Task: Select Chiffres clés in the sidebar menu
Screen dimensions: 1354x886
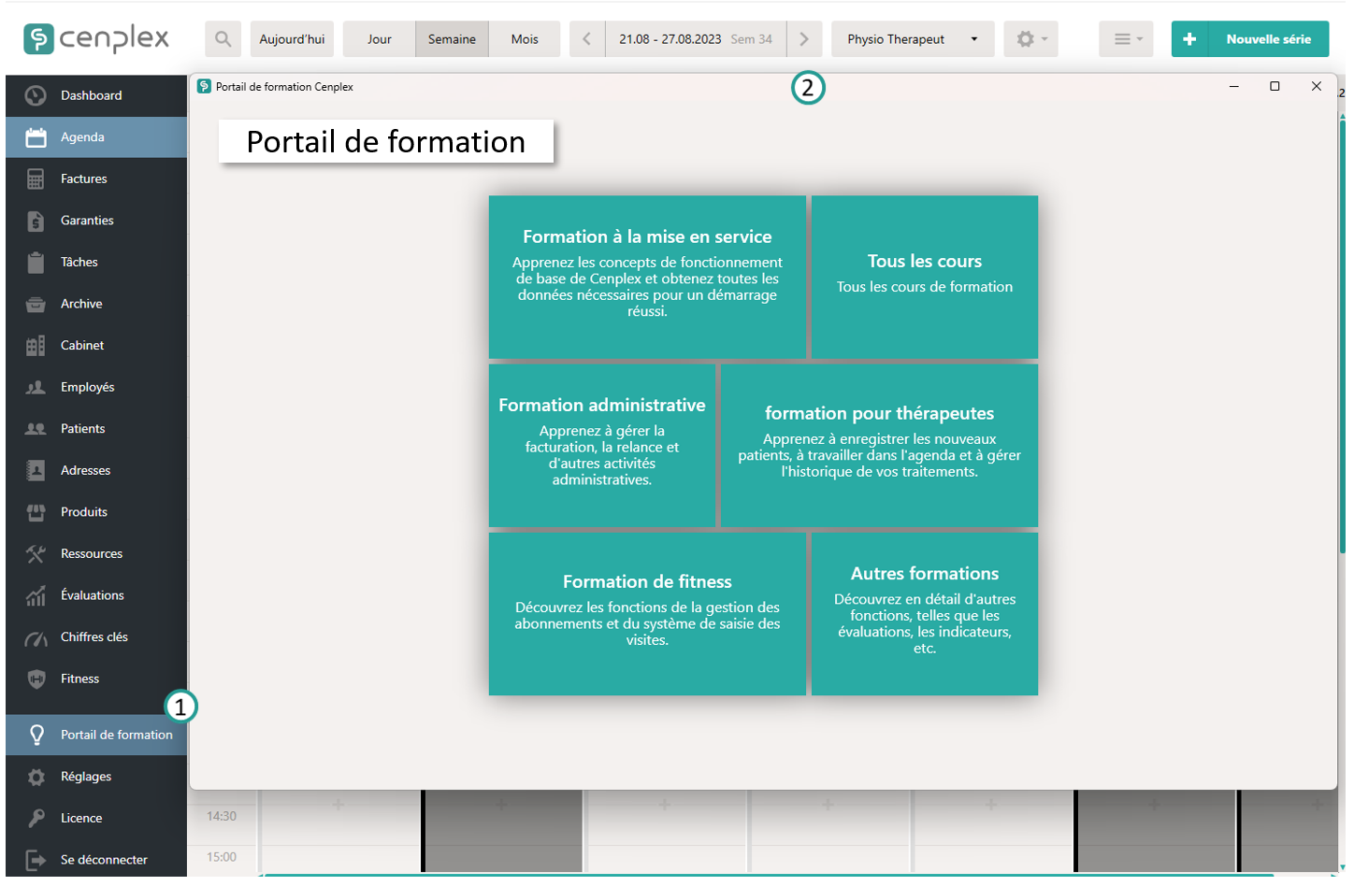Action: click(x=96, y=637)
